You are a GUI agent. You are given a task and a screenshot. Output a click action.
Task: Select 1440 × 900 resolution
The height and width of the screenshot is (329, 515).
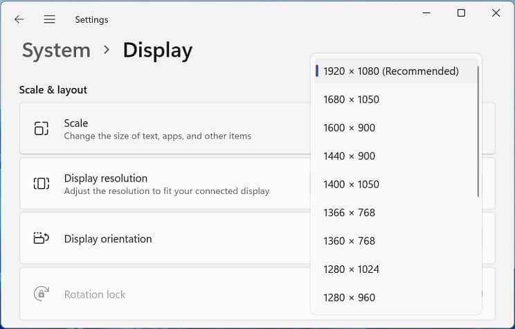point(396,156)
